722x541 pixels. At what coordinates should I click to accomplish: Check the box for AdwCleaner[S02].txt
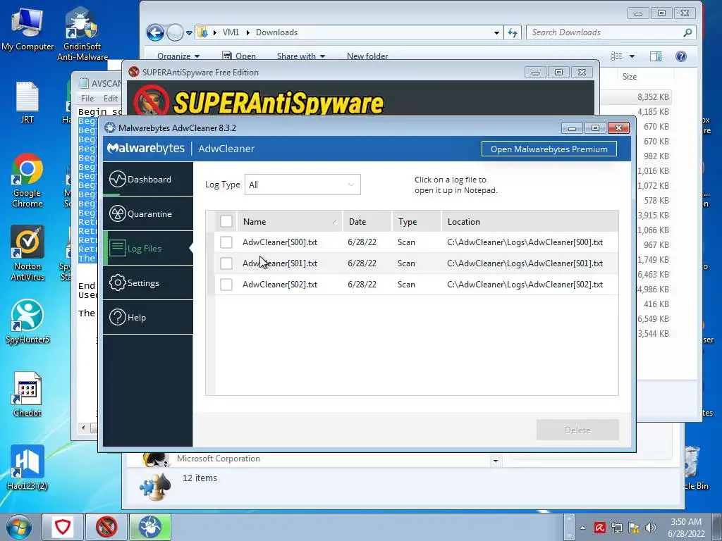[226, 285]
